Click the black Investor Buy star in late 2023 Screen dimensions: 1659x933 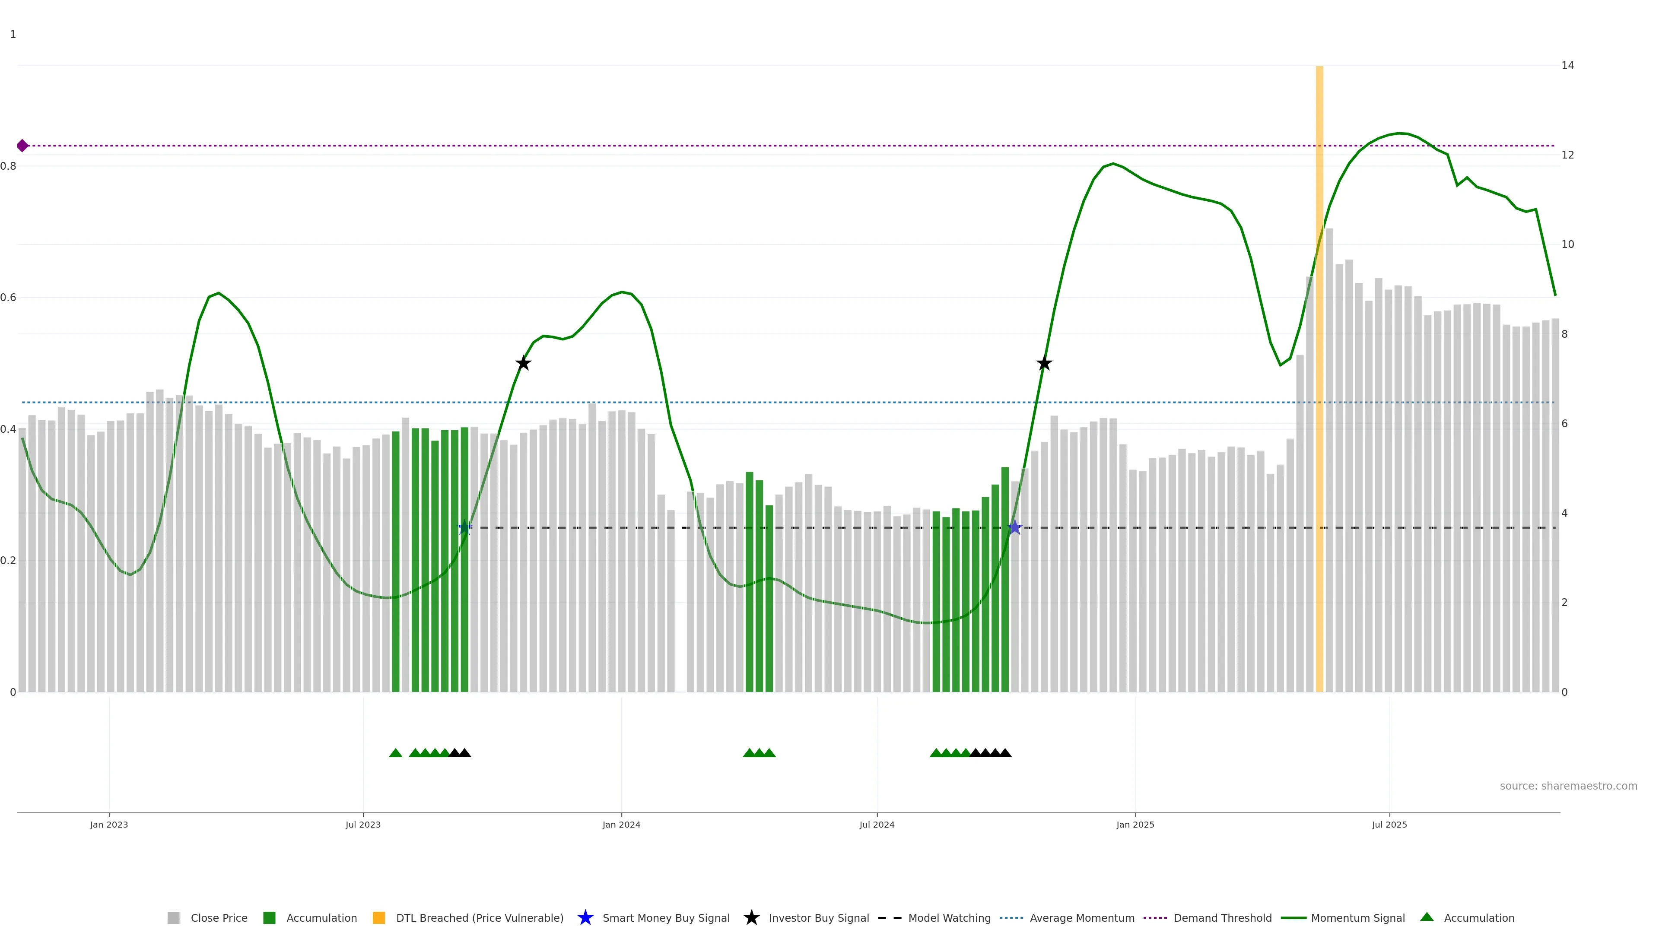click(523, 363)
